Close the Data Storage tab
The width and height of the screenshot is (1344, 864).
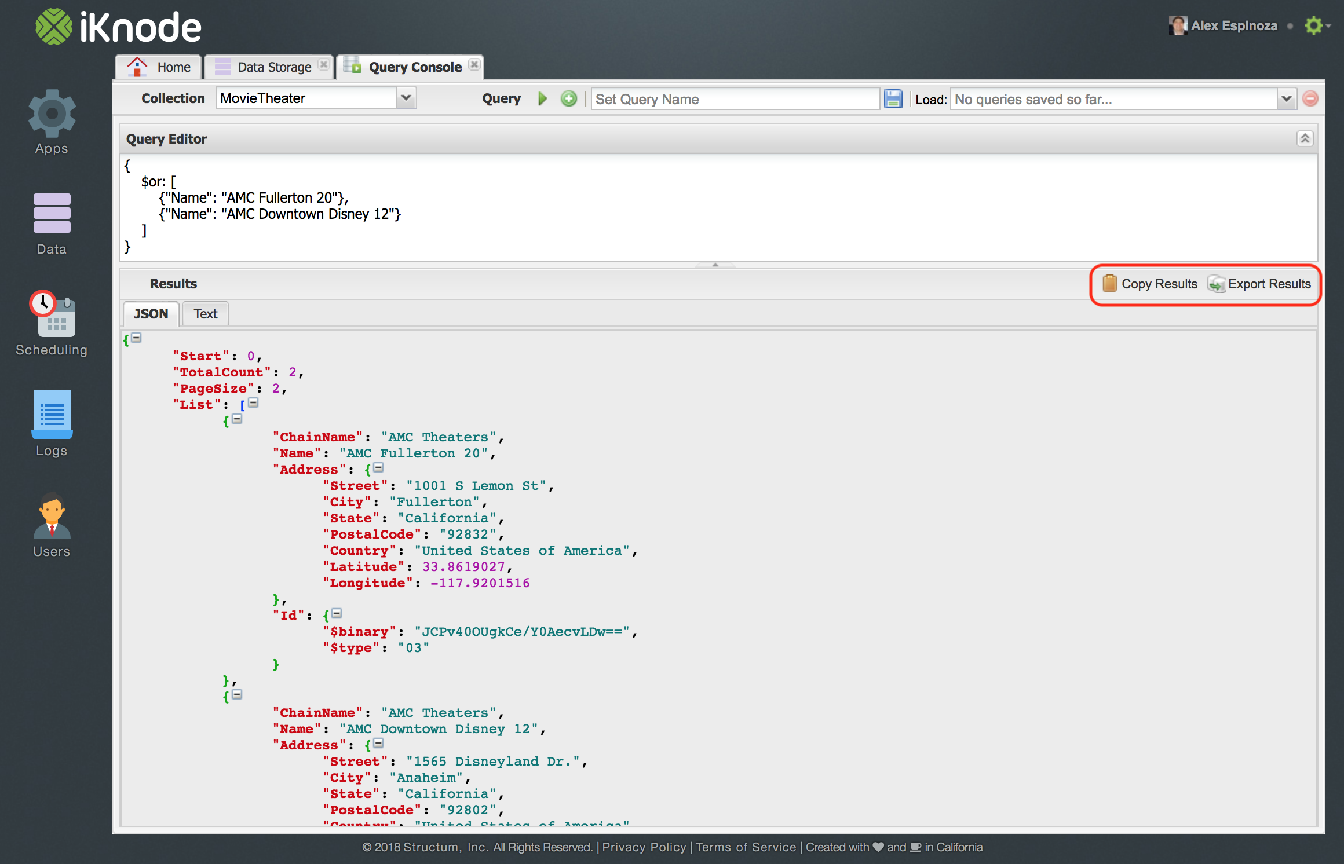tap(324, 64)
